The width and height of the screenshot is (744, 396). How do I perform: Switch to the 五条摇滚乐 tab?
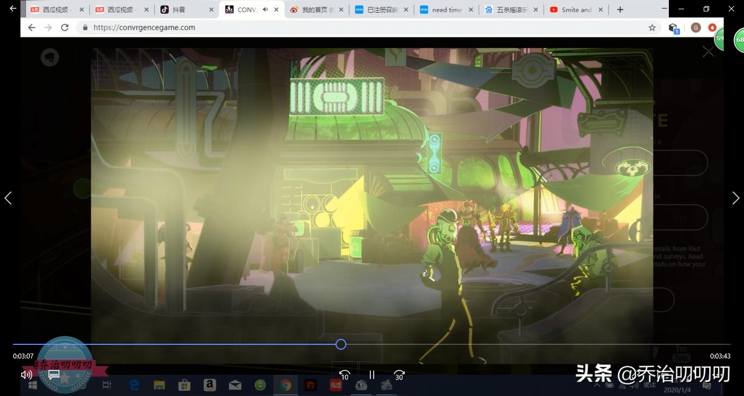pos(512,10)
